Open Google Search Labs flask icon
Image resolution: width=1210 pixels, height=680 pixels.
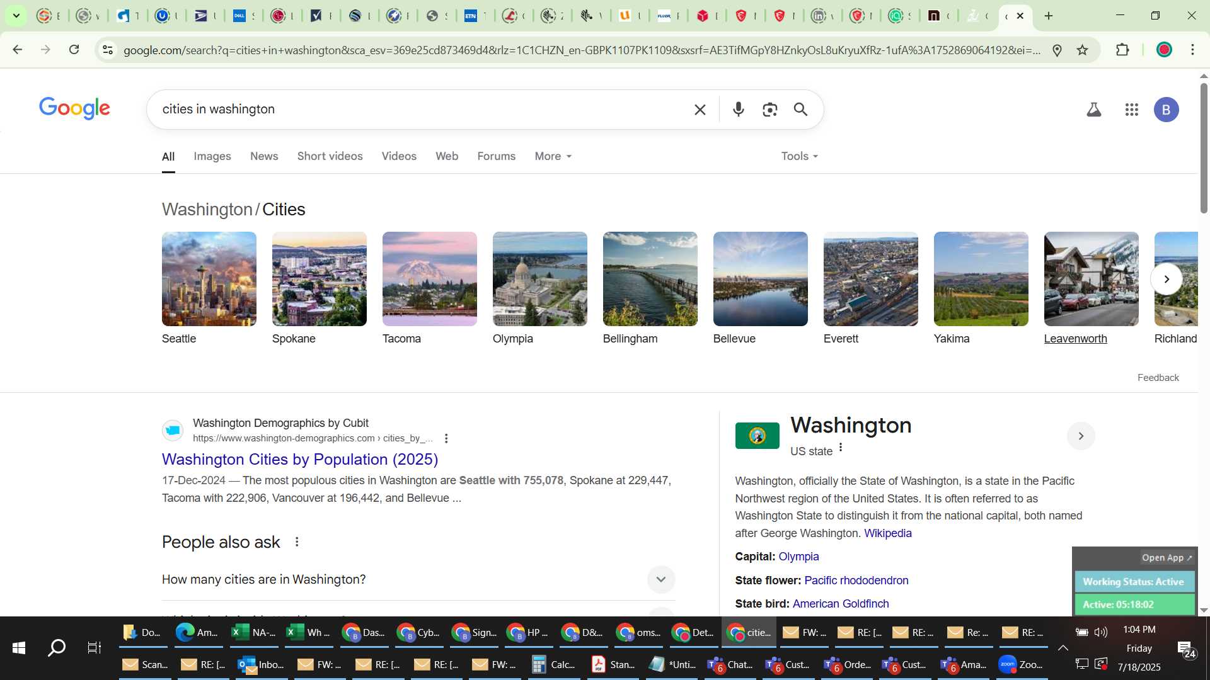pyautogui.click(x=1094, y=110)
